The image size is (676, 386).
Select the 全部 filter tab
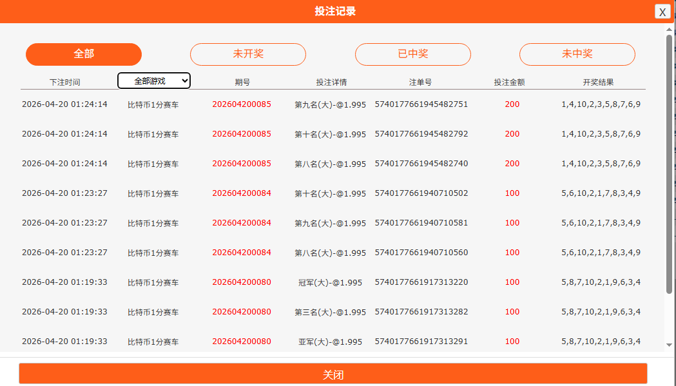(84, 54)
